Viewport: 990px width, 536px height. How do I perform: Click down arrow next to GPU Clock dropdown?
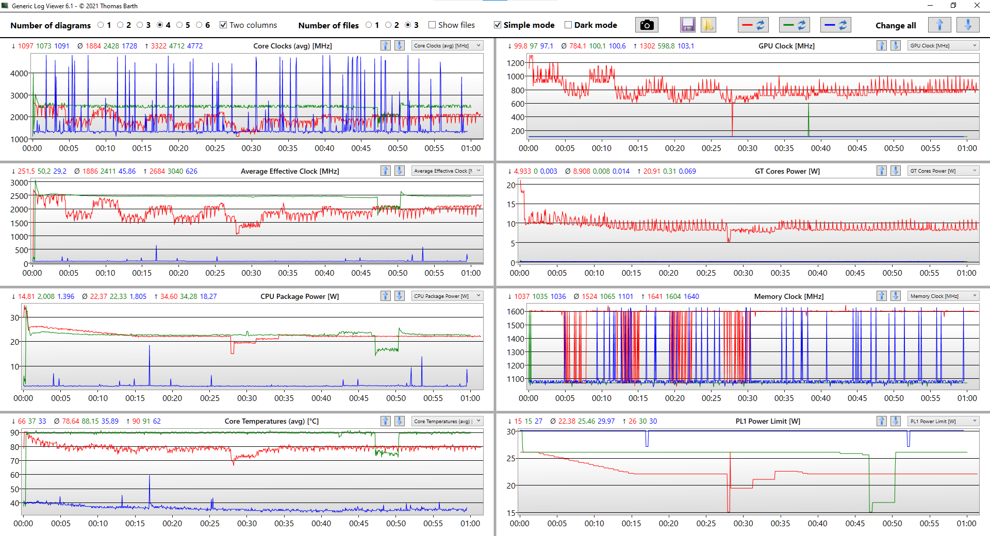pyautogui.click(x=896, y=46)
